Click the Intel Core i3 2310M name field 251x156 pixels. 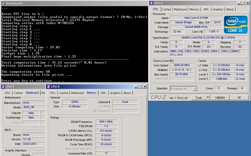[196, 18]
